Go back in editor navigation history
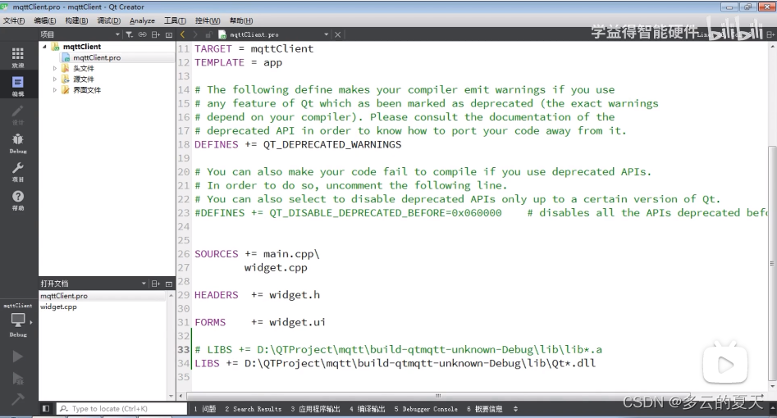 click(182, 34)
